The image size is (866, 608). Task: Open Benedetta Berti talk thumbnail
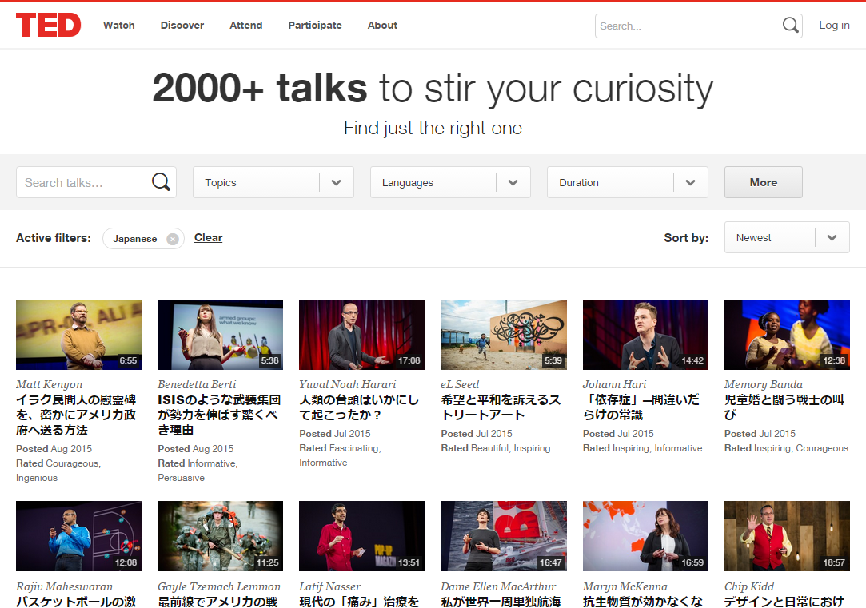(221, 334)
